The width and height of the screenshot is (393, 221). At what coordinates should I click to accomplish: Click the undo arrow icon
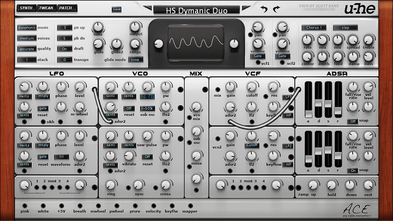click(264, 9)
